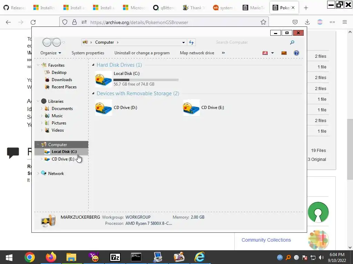Launch Chrome from the taskbar
Screen dimensions: 353x264
pos(30,257)
